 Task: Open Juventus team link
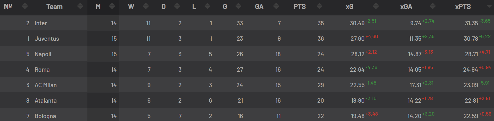coord(47,39)
